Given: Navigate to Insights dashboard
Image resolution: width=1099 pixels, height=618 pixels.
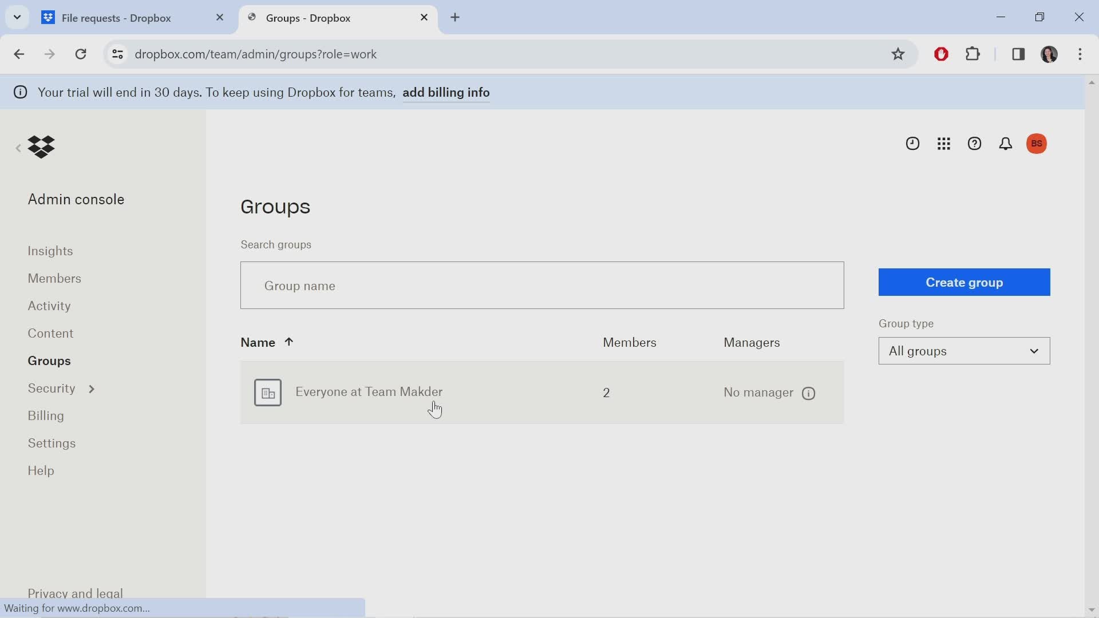Looking at the screenshot, I should pos(50,249).
